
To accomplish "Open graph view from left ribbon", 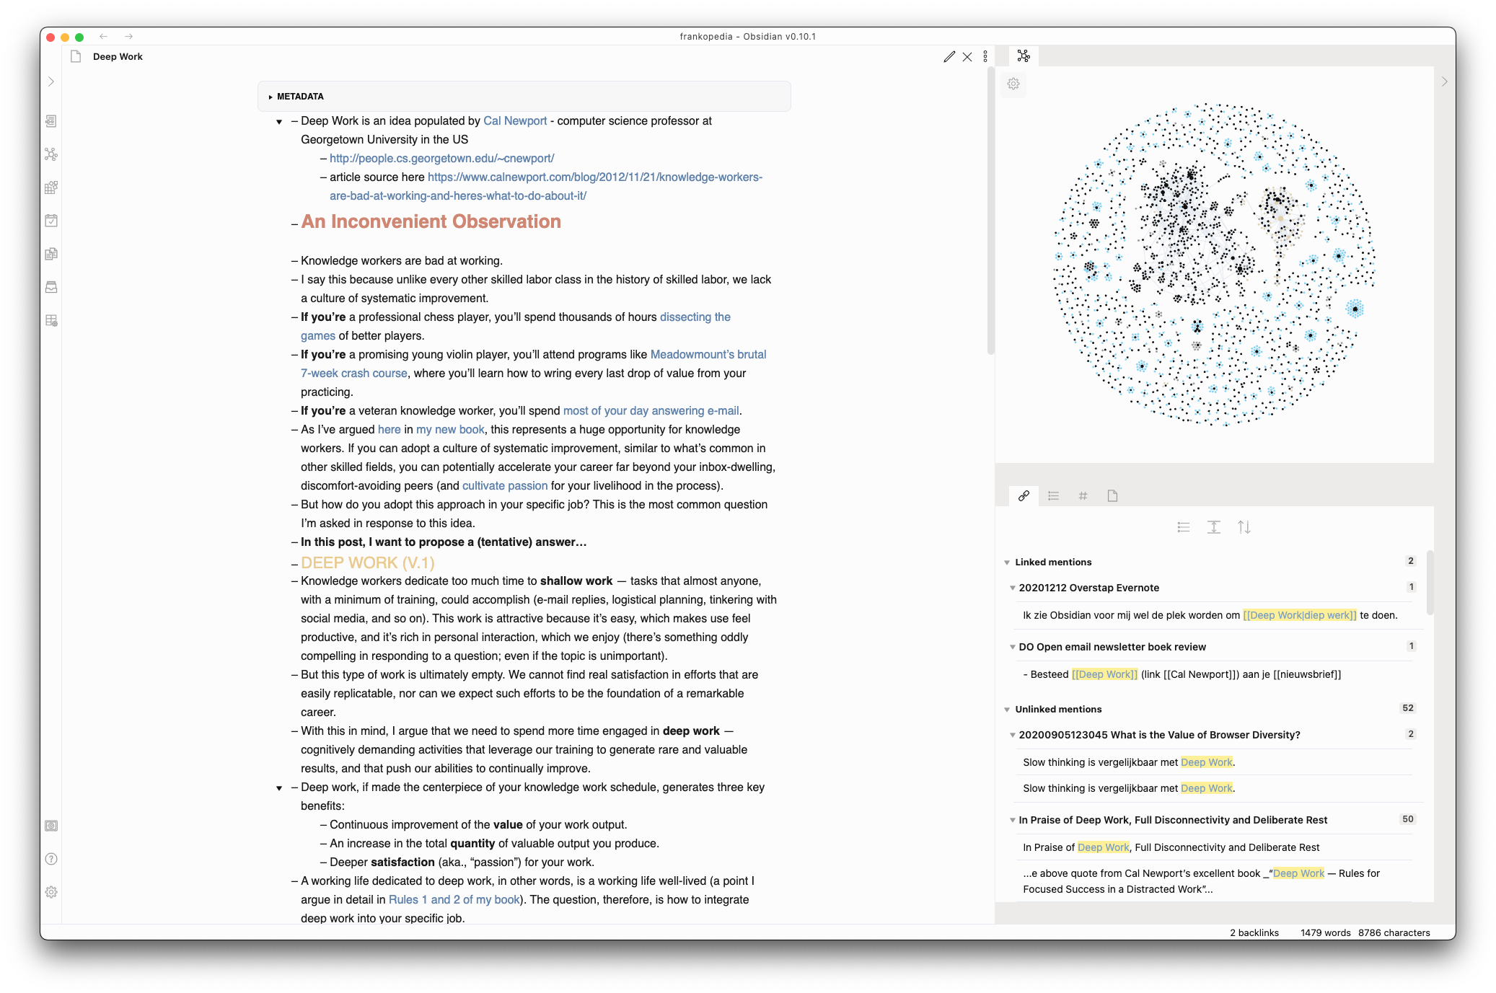I will [51, 154].
